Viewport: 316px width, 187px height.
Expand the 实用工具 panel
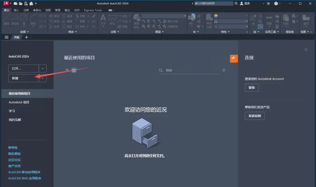point(272,32)
